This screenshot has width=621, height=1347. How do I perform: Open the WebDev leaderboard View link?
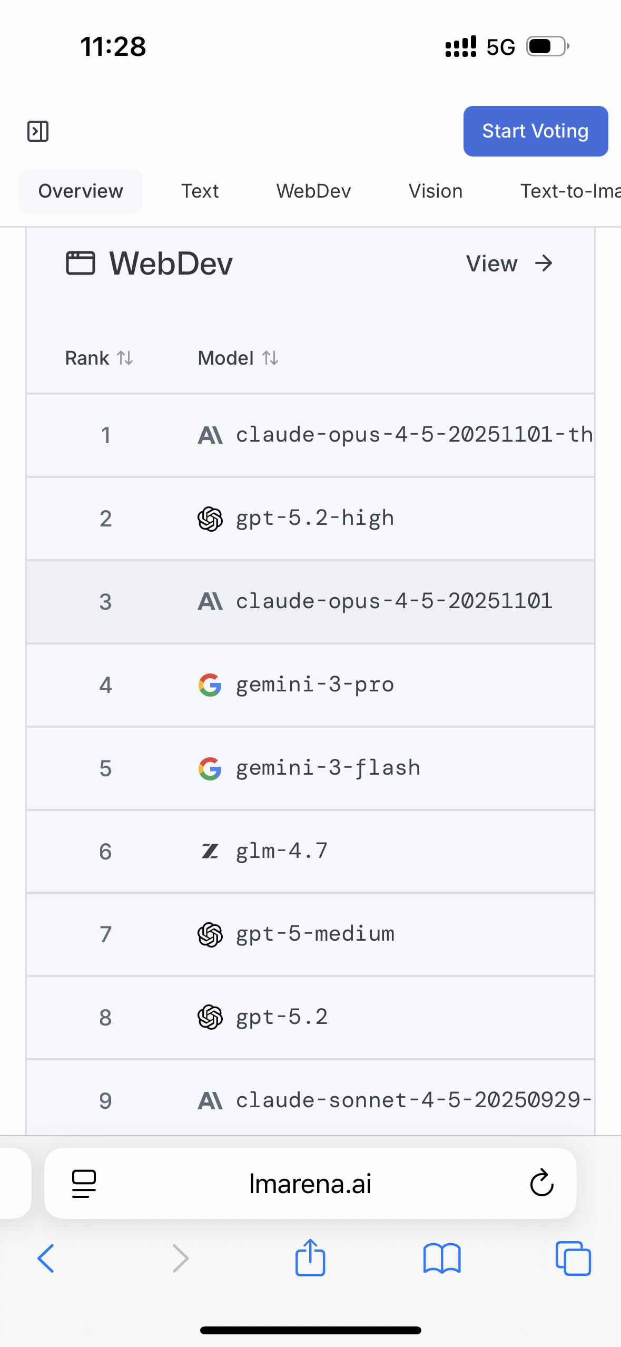tap(509, 263)
